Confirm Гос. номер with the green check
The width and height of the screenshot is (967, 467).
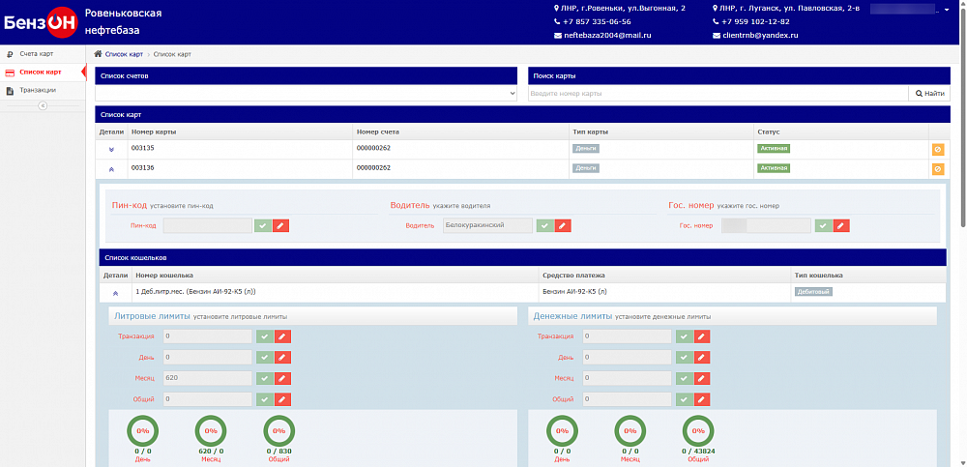point(823,226)
